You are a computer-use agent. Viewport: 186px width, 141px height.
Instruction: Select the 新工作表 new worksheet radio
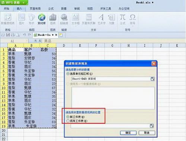68,117
